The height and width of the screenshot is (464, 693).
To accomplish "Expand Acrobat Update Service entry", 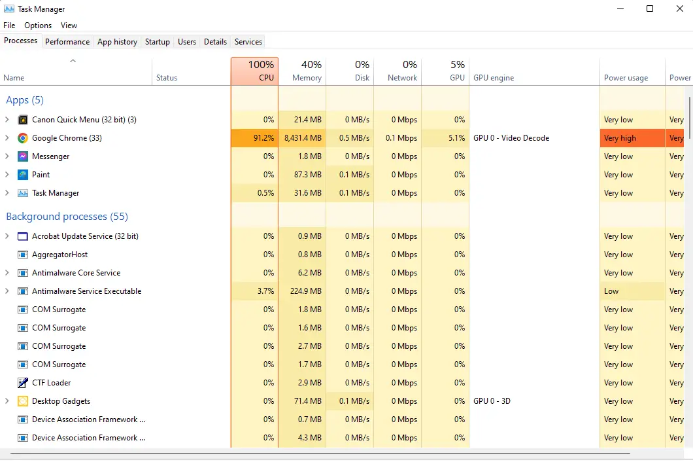I will click(7, 236).
